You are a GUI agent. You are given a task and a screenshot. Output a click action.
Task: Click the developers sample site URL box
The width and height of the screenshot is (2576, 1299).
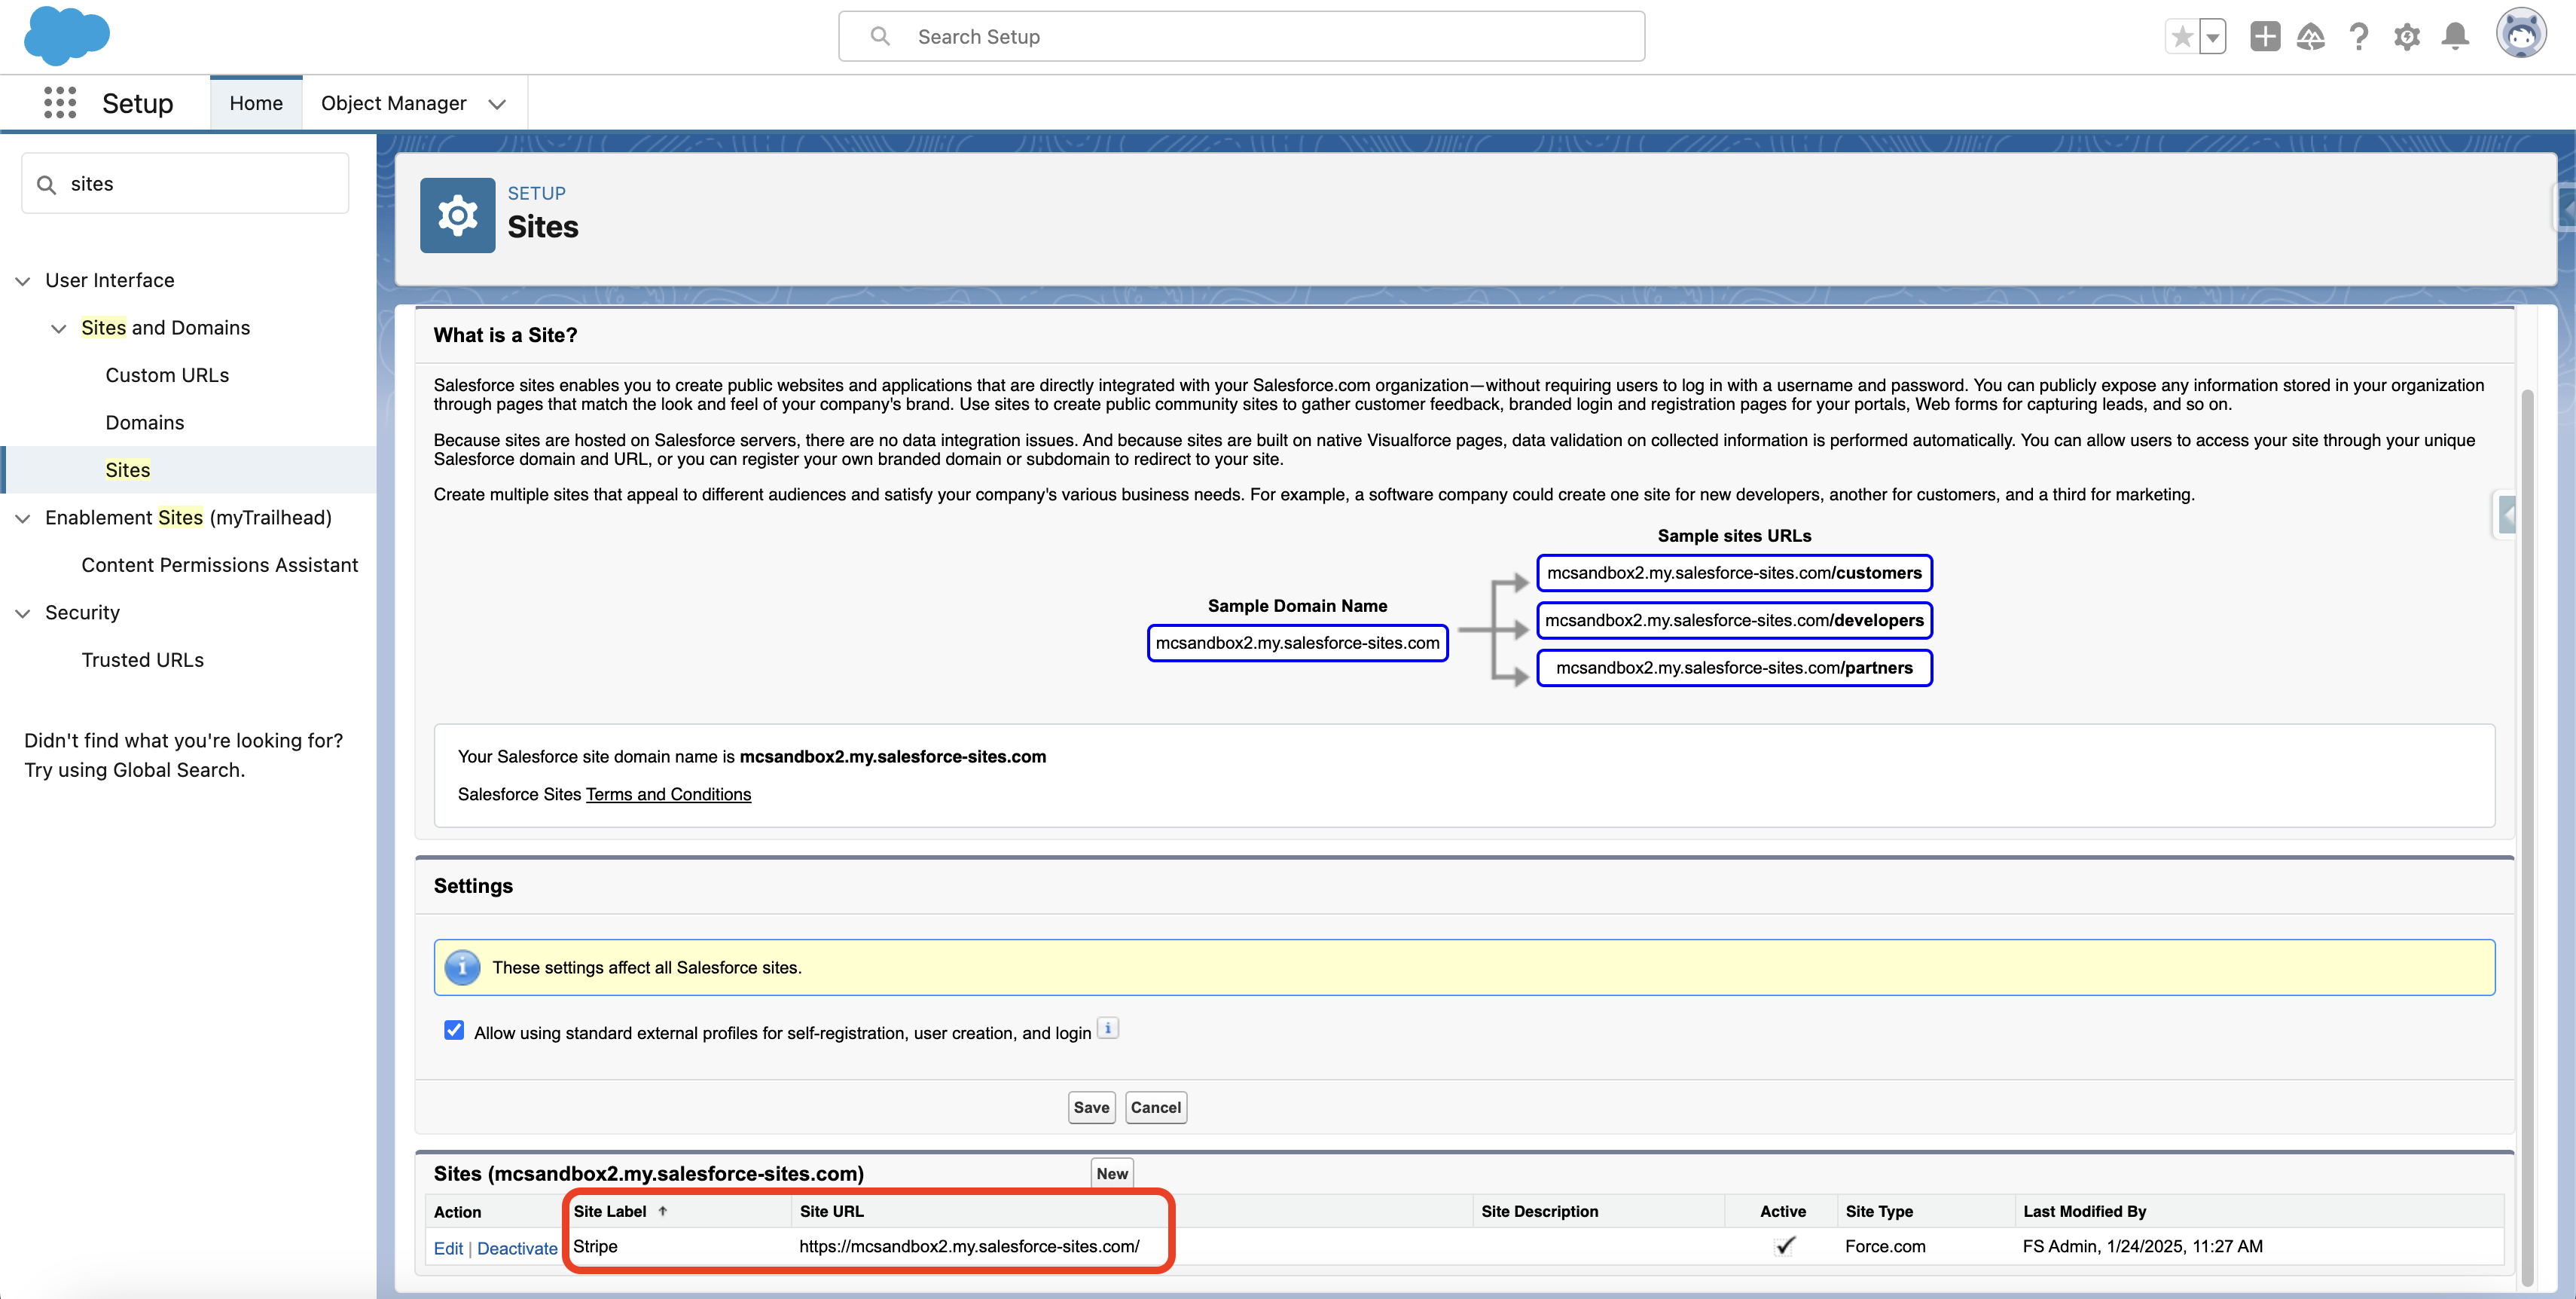click(x=1734, y=620)
